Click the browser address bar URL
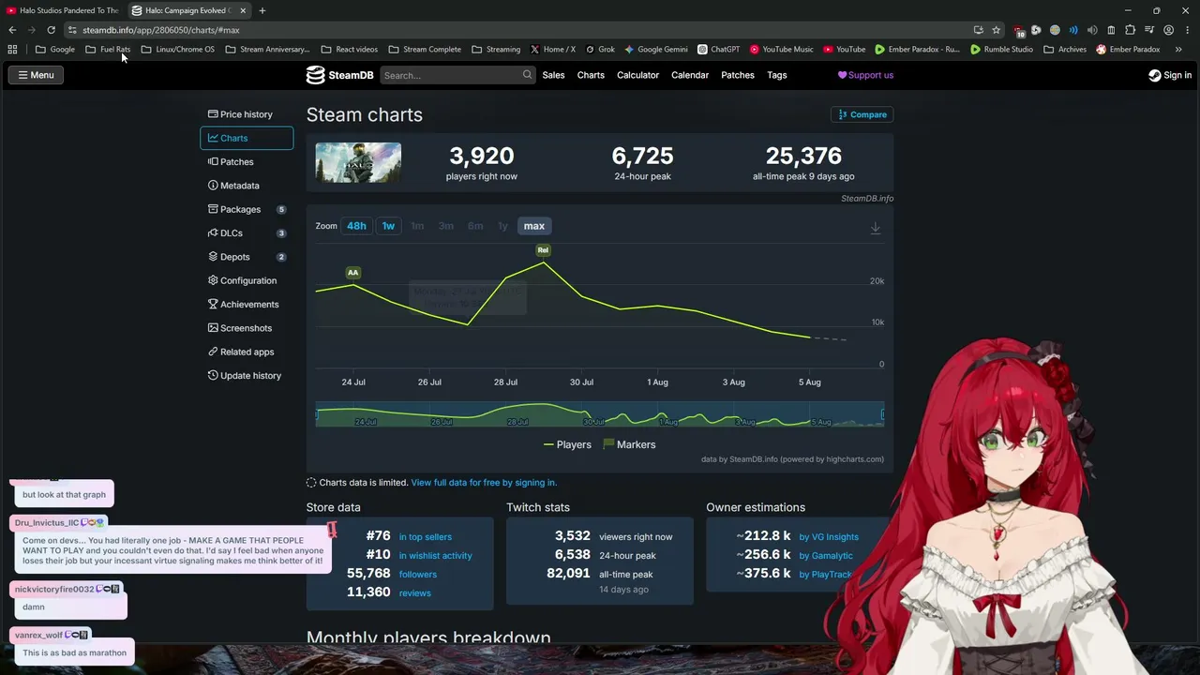1200x675 pixels. (x=160, y=30)
